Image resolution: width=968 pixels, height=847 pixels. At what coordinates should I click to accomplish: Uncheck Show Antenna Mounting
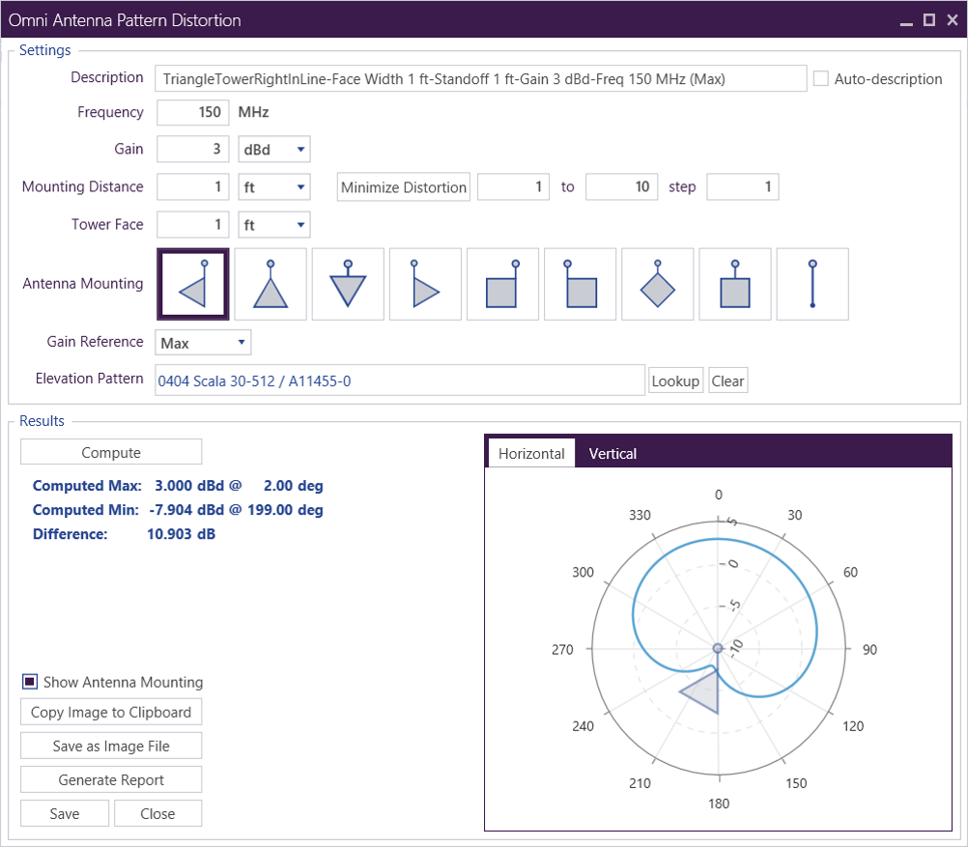click(x=30, y=682)
